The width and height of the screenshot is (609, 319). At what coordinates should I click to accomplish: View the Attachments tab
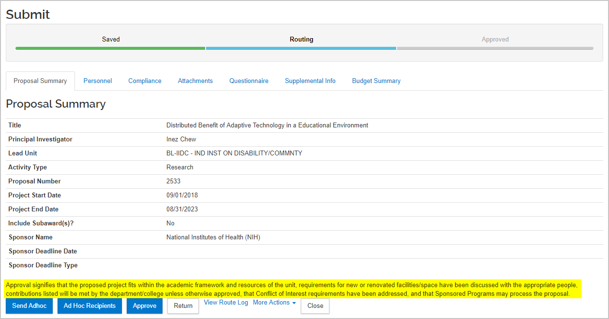pyautogui.click(x=195, y=81)
